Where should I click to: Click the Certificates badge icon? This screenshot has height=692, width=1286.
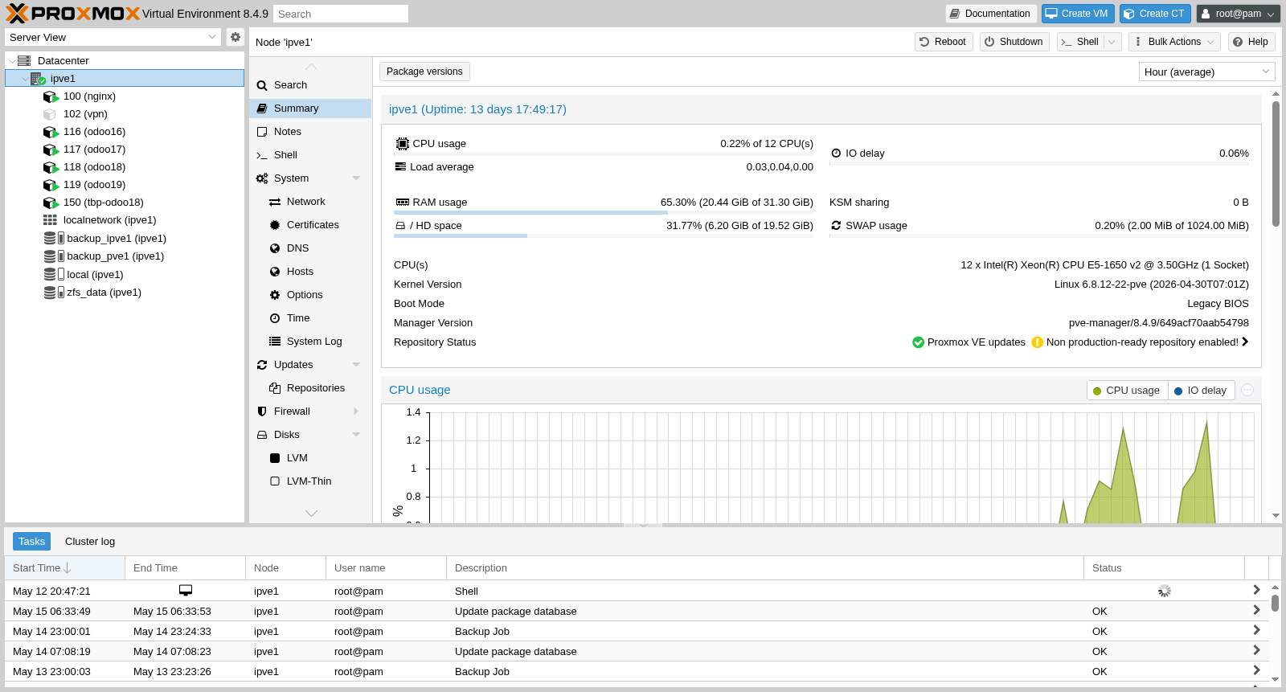pos(275,225)
